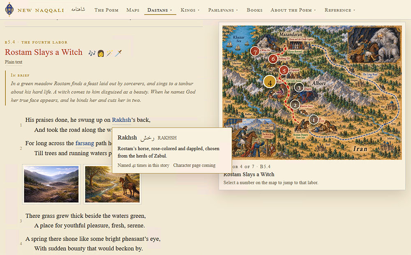Click the Persian Shahnameh script in the navbar
411x255 pixels.
pyautogui.click(x=78, y=9)
